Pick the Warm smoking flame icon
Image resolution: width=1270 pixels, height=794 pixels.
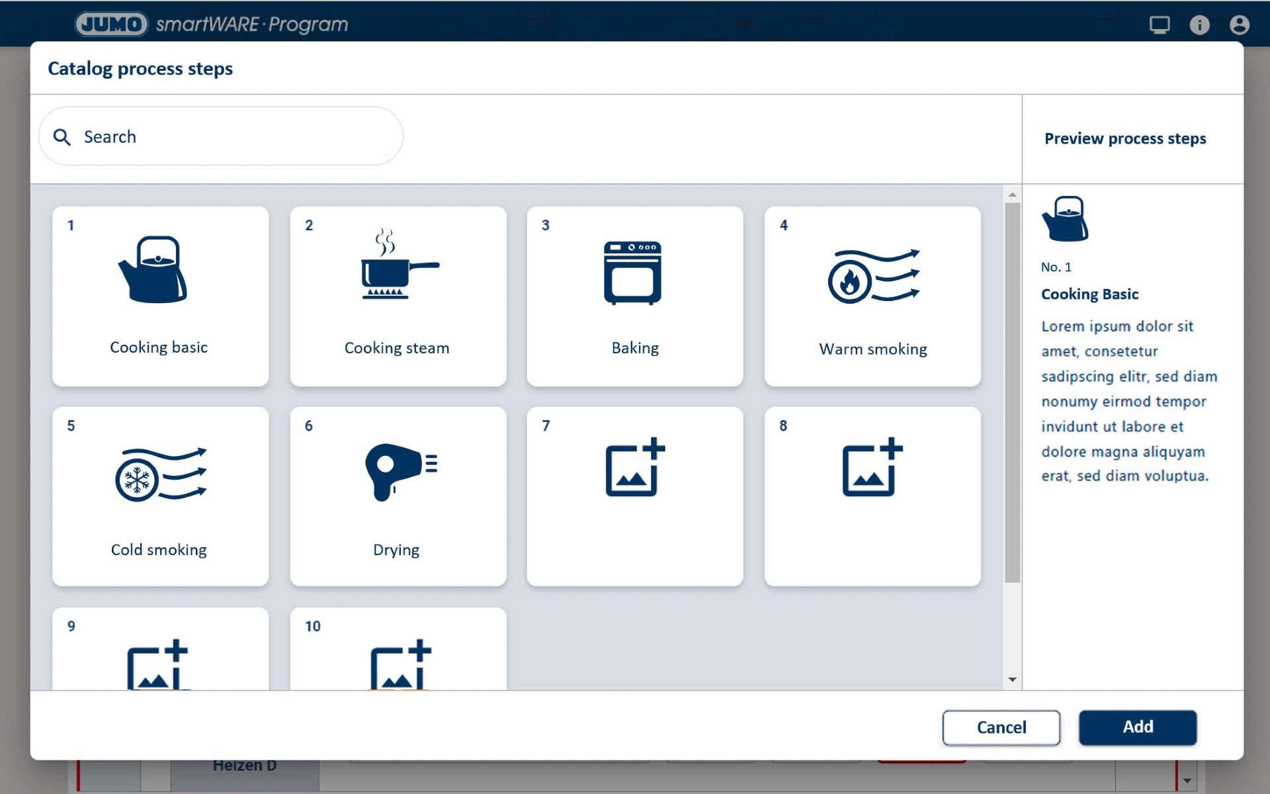point(872,276)
